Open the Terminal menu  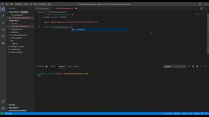pos(42,4)
